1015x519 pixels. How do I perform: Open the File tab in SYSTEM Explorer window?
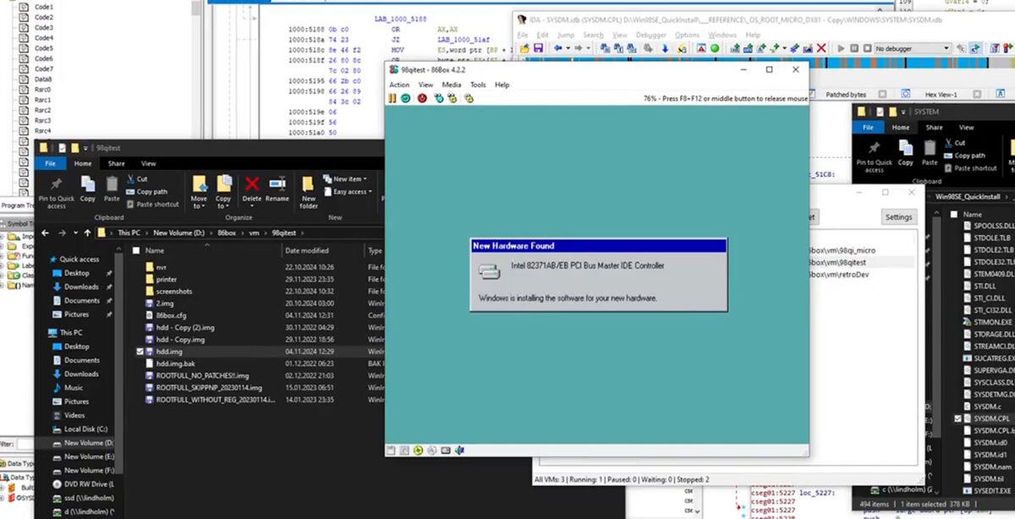coord(868,128)
